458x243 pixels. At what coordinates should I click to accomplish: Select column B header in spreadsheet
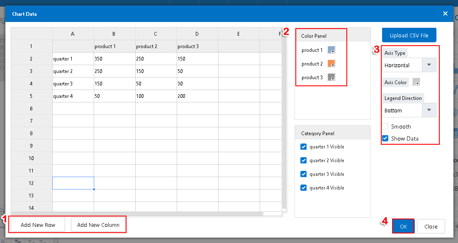pos(114,34)
